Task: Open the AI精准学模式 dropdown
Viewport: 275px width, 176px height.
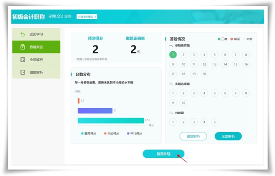Action: pos(87,17)
